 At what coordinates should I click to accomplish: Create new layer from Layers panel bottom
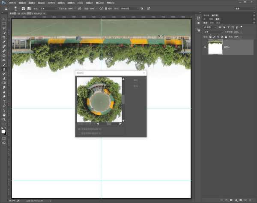click(x=245, y=200)
